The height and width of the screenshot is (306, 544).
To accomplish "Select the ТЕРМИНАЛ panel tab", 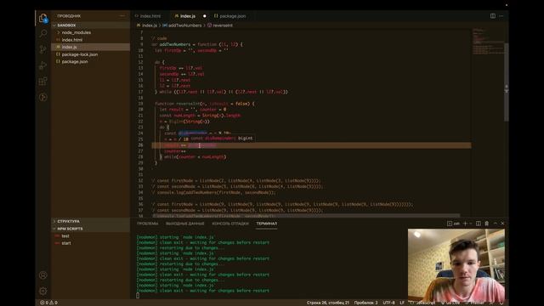I will 266,224.
